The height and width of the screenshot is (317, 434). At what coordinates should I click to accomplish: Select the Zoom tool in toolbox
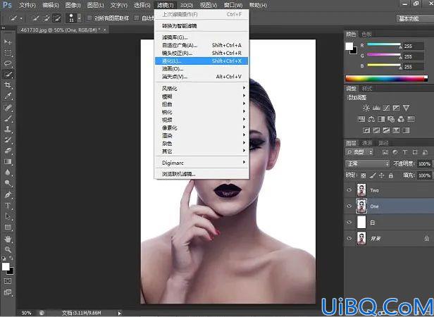tap(8, 249)
